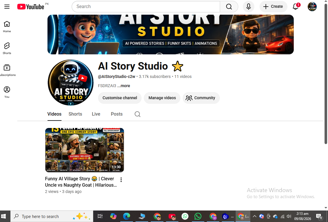
Task: Open the Wi-Fi network tray icon
Action: [283, 216]
